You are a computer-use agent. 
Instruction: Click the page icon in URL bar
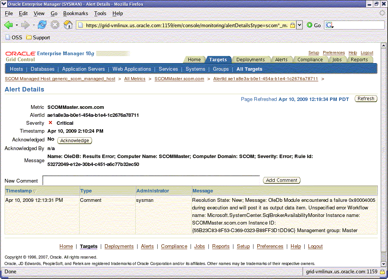click(x=80, y=25)
